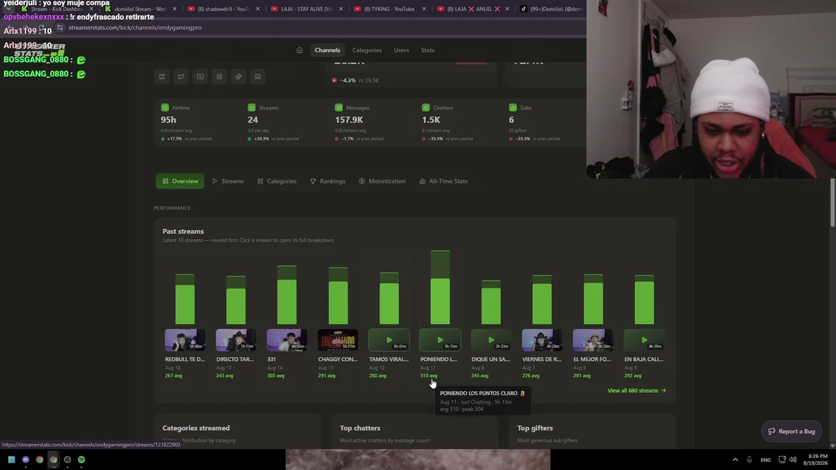Switch to the Rankings tab
The image size is (836, 470).
(x=328, y=181)
